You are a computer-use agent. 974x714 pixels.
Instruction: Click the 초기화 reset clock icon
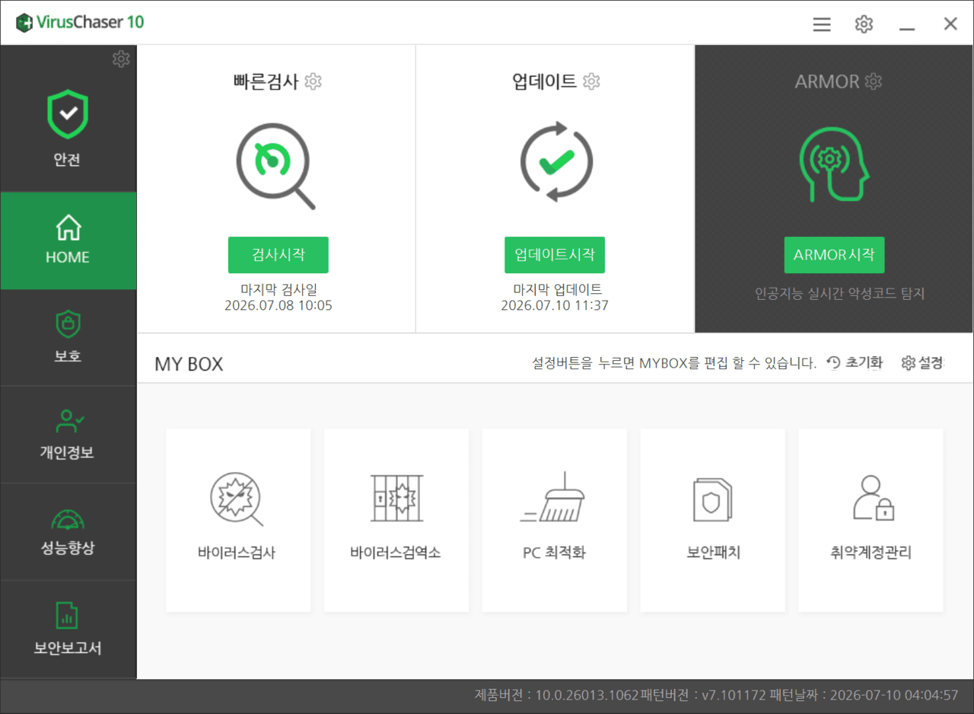click(x=833, y=363)
